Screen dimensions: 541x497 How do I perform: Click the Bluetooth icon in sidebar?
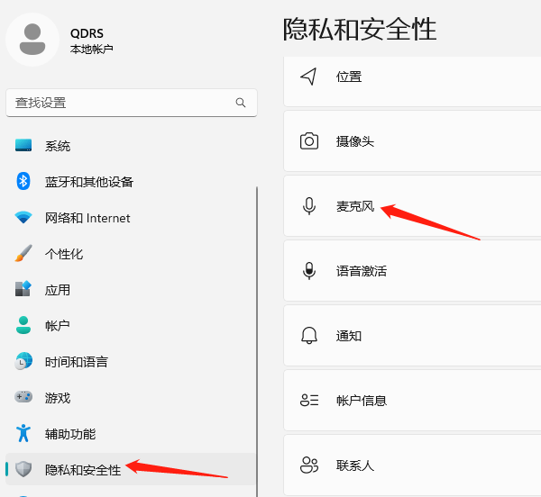(24, 181)
